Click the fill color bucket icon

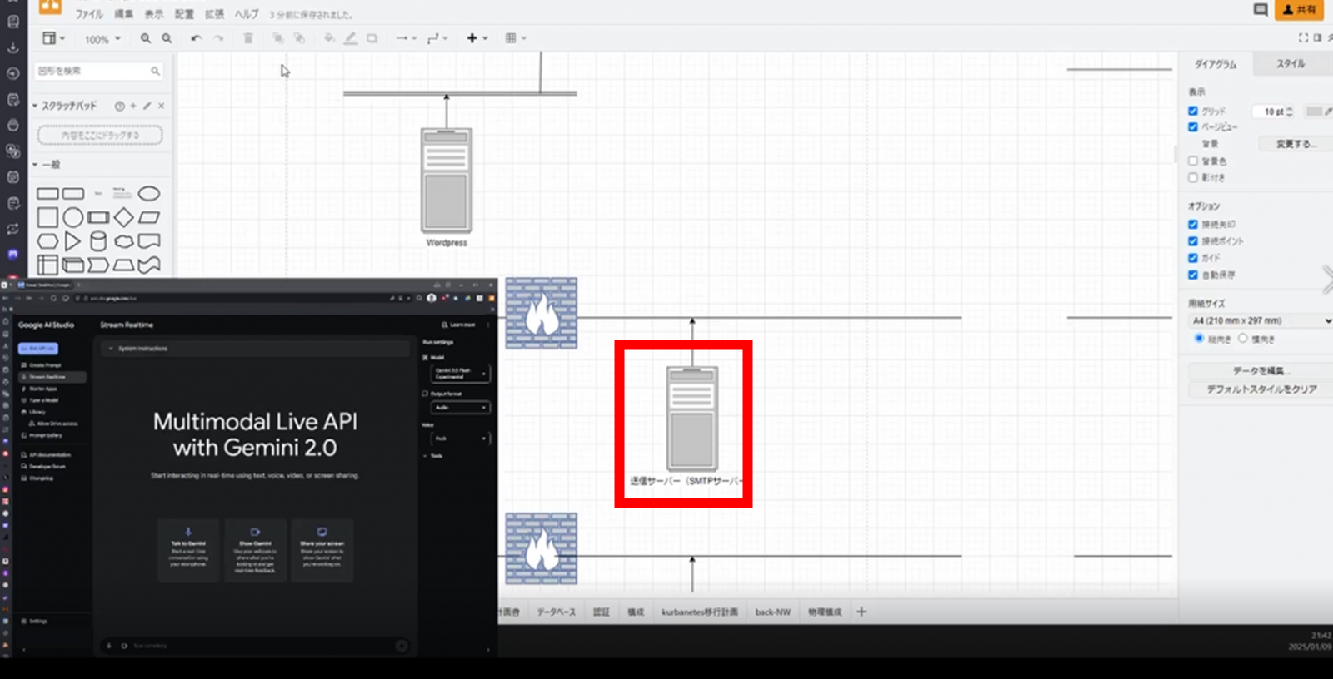[329, 38]
